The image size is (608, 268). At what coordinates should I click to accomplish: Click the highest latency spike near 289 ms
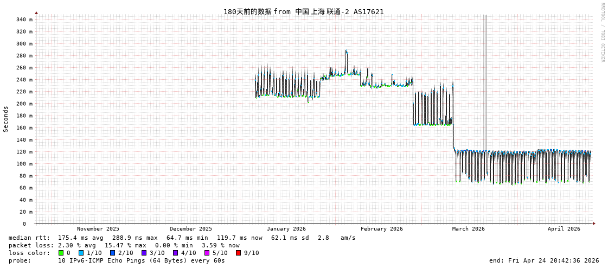[x=346, y=51]
